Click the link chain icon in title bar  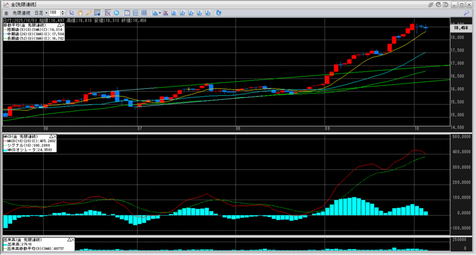(431, 4)
